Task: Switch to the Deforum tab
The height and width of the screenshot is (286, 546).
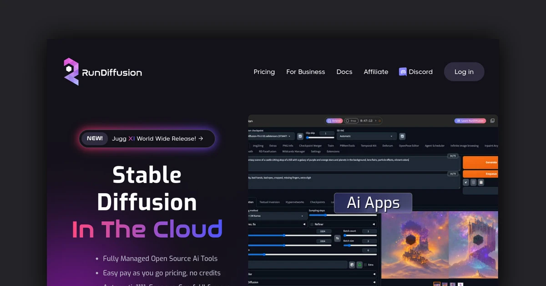Action: [x=388, y=146]
